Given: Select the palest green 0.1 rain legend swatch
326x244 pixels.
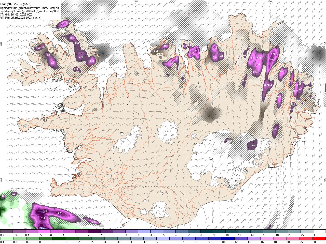Looking at the screenshot, I should pyautogui.click(x=6, y=238).
